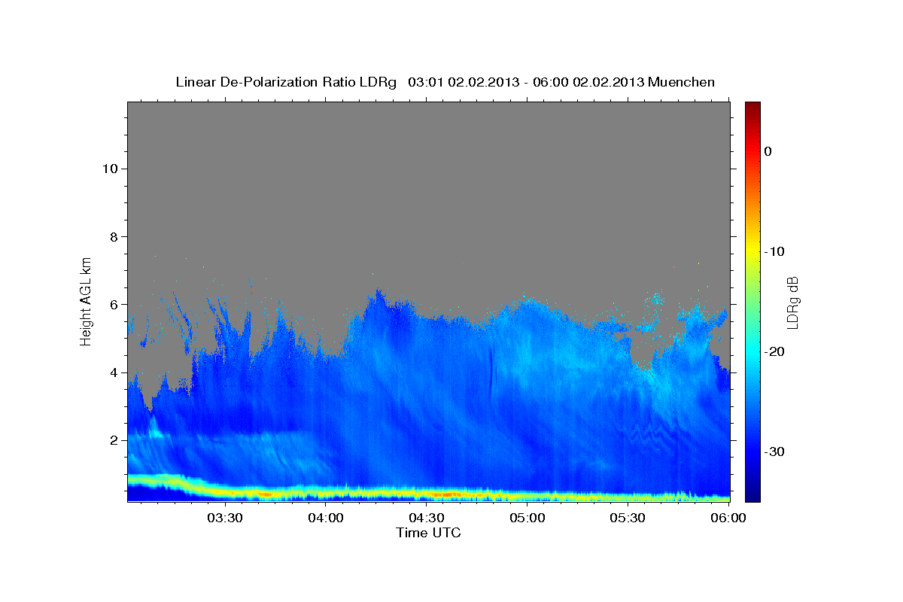Click the 'Height AGL km' axis title

point(86,301)
